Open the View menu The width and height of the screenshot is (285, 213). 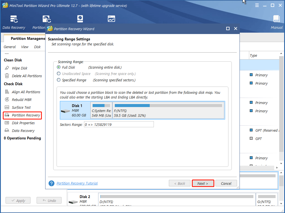[x=25, y=47]
